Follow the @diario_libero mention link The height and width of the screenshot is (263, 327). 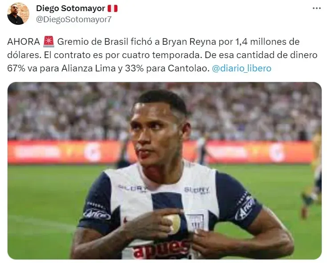click(242, 68)
